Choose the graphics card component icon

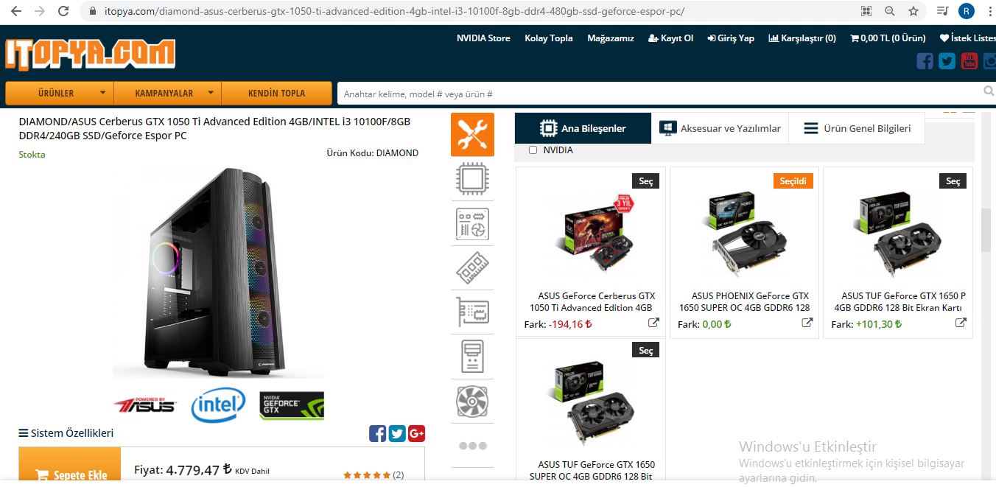tap(472, 312)
